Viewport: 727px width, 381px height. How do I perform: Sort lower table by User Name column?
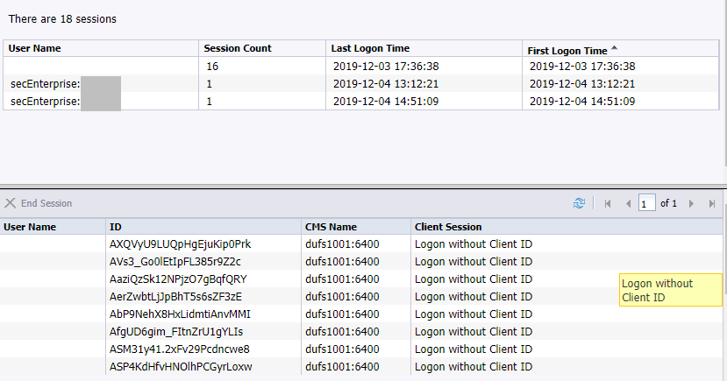pos(53,227)
